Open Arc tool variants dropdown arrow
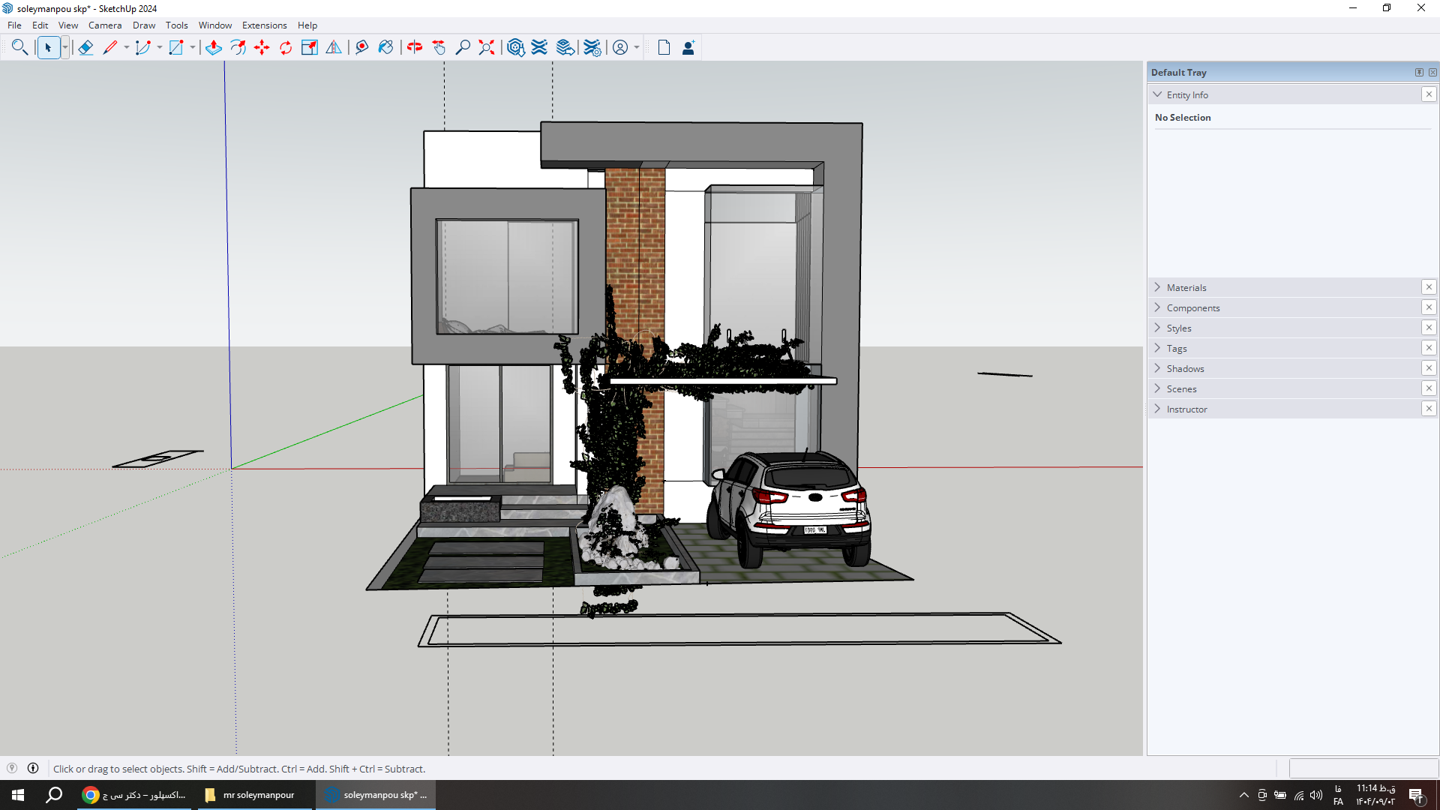Viewport: 1440px width, 810px height. coord(160,47)
